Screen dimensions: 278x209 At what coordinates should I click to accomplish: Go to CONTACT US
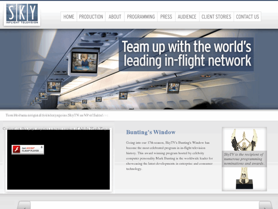(x=247, y=17)
